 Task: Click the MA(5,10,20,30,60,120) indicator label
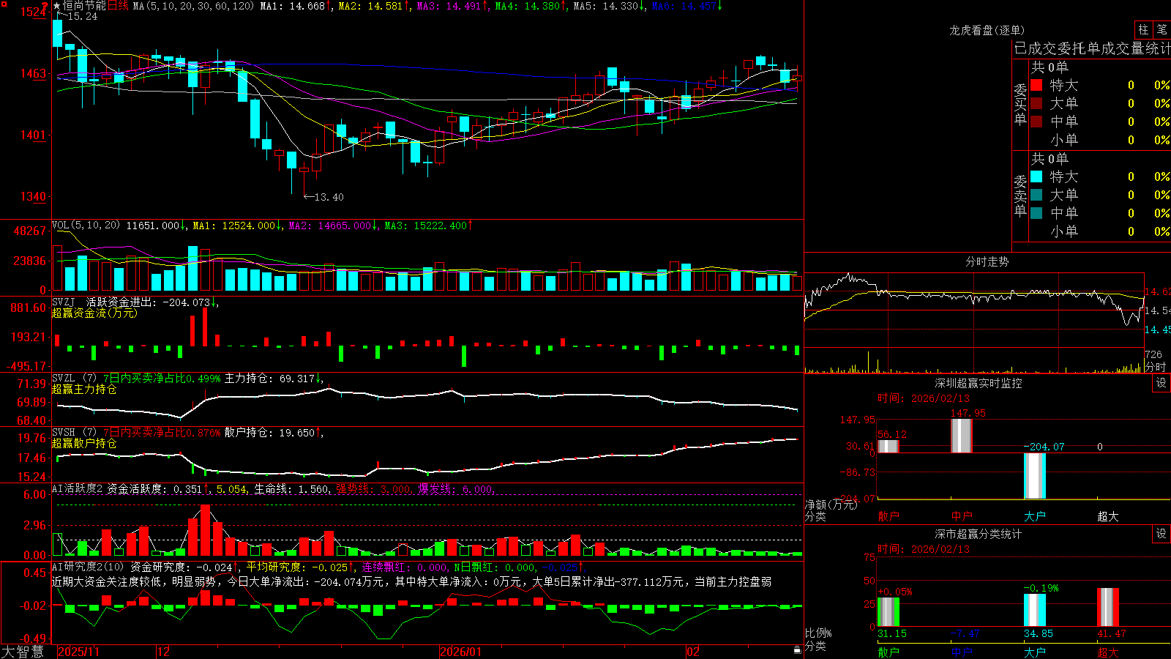pyautogui.click(x=193, y=6)
